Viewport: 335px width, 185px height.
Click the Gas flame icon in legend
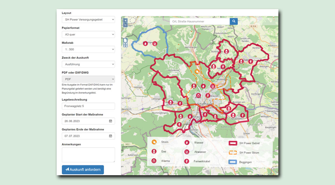click(x=154, y=151)
